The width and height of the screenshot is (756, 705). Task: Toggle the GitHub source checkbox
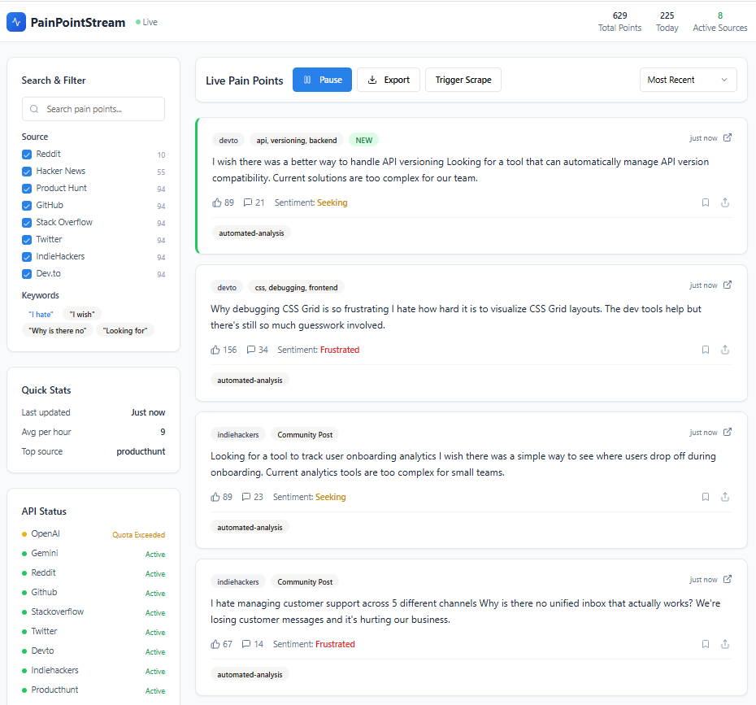point(27,206)
